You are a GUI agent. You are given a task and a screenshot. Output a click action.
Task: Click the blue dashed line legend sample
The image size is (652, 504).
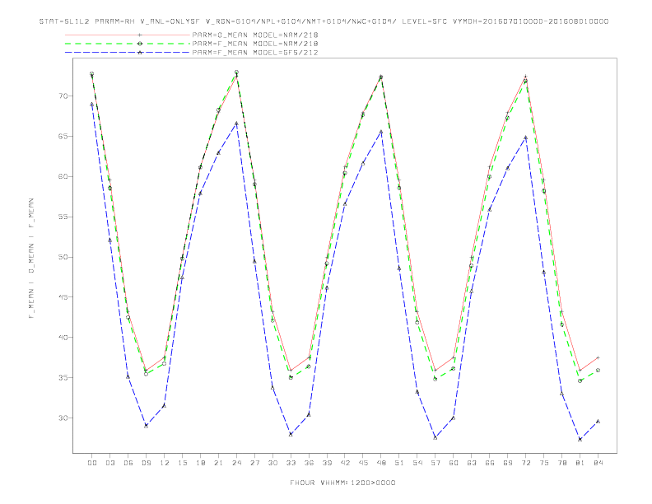pos(128,53)
